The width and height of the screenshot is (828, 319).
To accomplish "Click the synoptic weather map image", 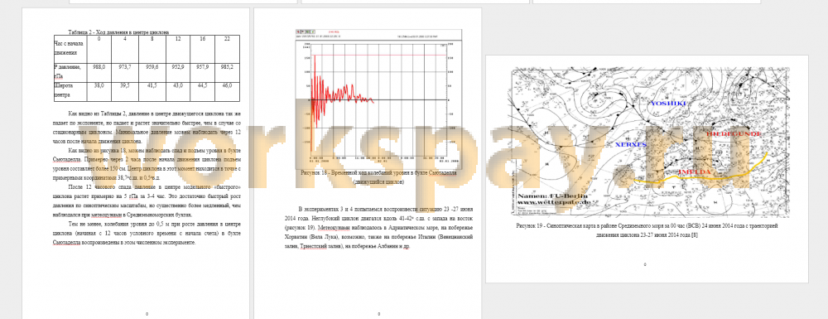I will pos(649,142).
